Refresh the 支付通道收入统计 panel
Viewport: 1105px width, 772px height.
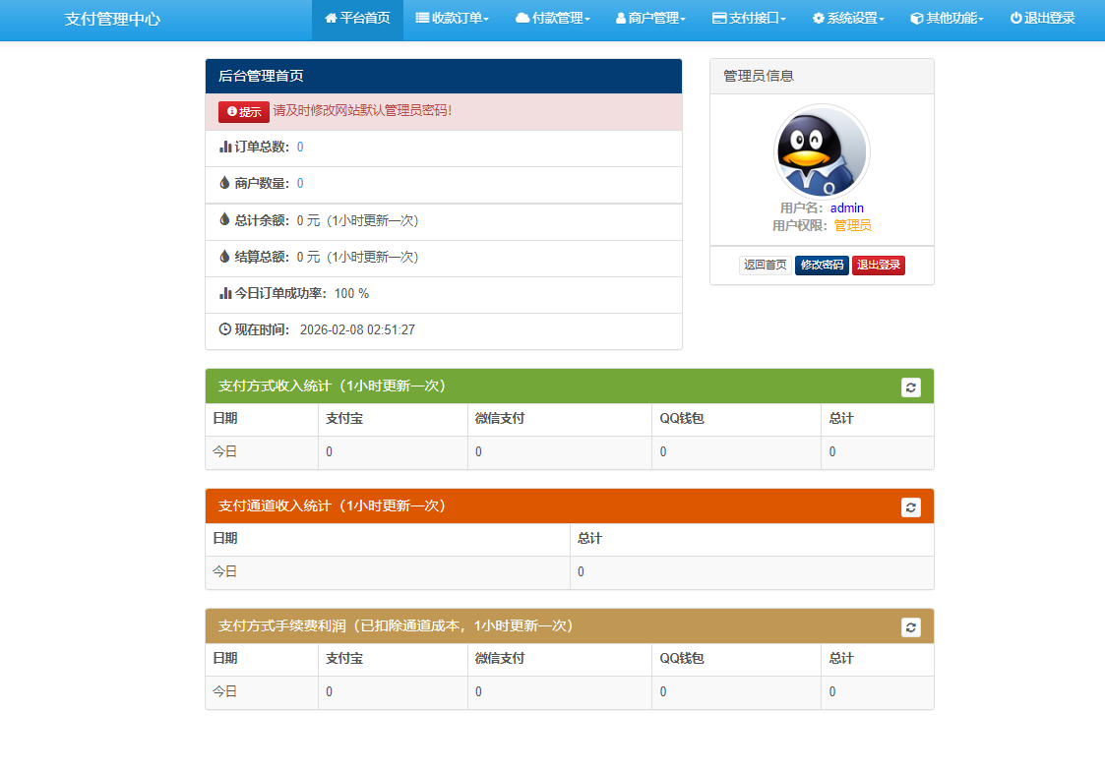(x=910, y=506)
